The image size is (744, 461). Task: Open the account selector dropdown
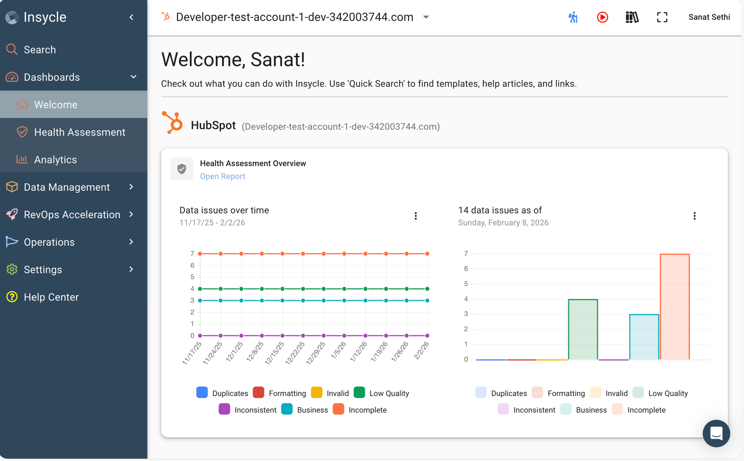(426, 17)
